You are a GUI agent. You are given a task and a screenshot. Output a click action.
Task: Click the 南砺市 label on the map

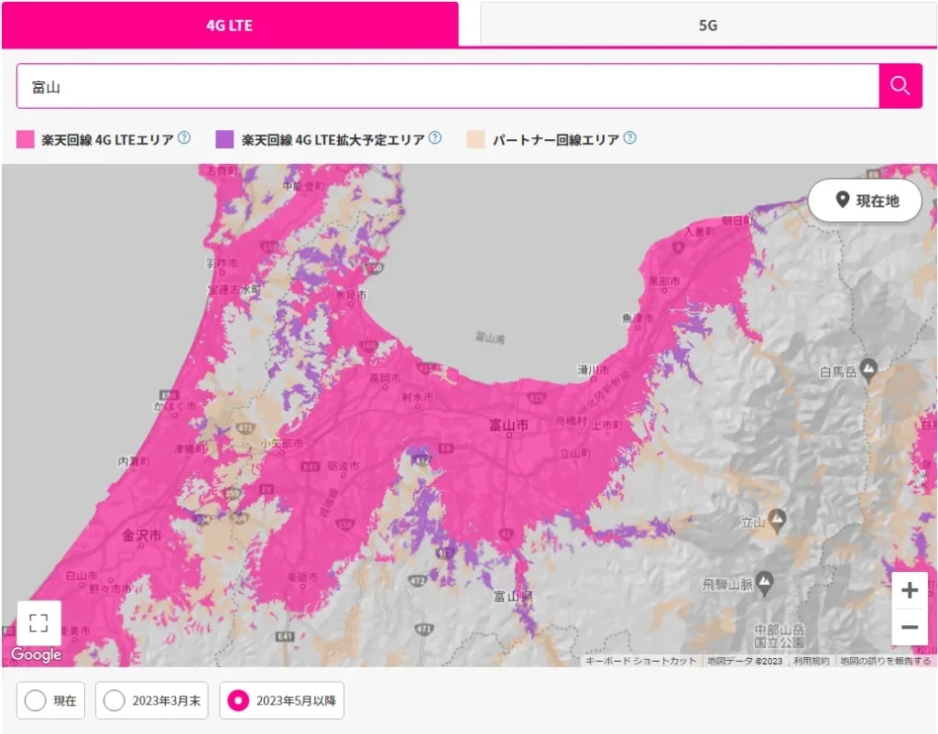[x=302, y=577]
